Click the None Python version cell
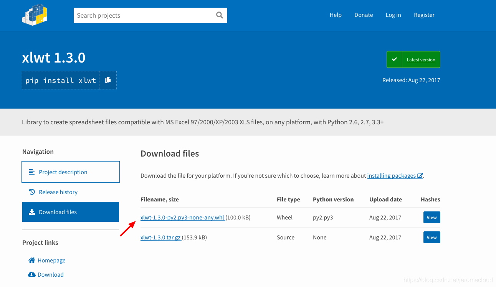 pyautogui.click(x=320, y=238)
